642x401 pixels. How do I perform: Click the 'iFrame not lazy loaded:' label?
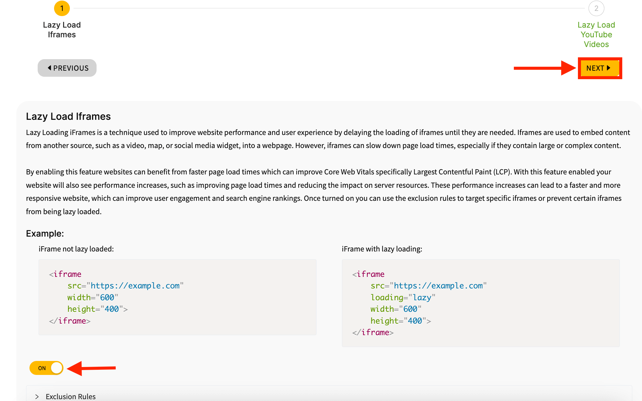coord(76,249)
